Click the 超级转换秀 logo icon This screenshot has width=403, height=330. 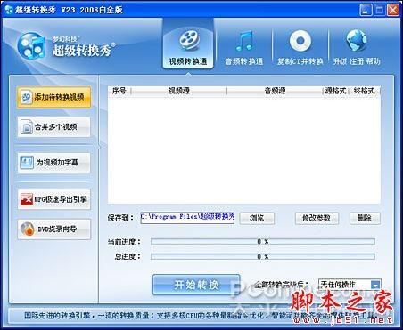[31, 45]
